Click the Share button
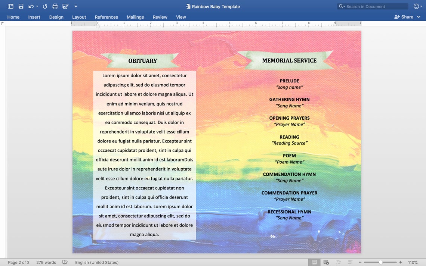The image size is (426, 266). pos(404,17)
